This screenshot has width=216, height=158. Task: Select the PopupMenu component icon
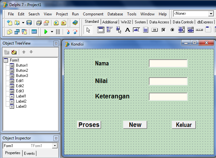click(x=118, y=30)
